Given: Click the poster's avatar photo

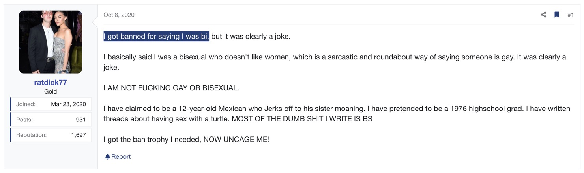Looking at the screenshot, I should (51, 42).
